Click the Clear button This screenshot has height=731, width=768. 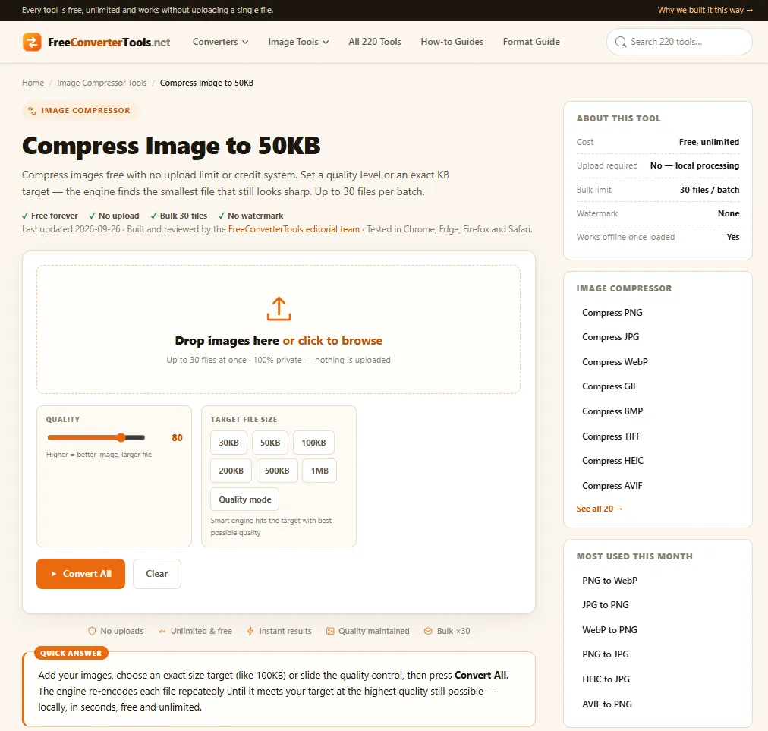coord(157,574)
